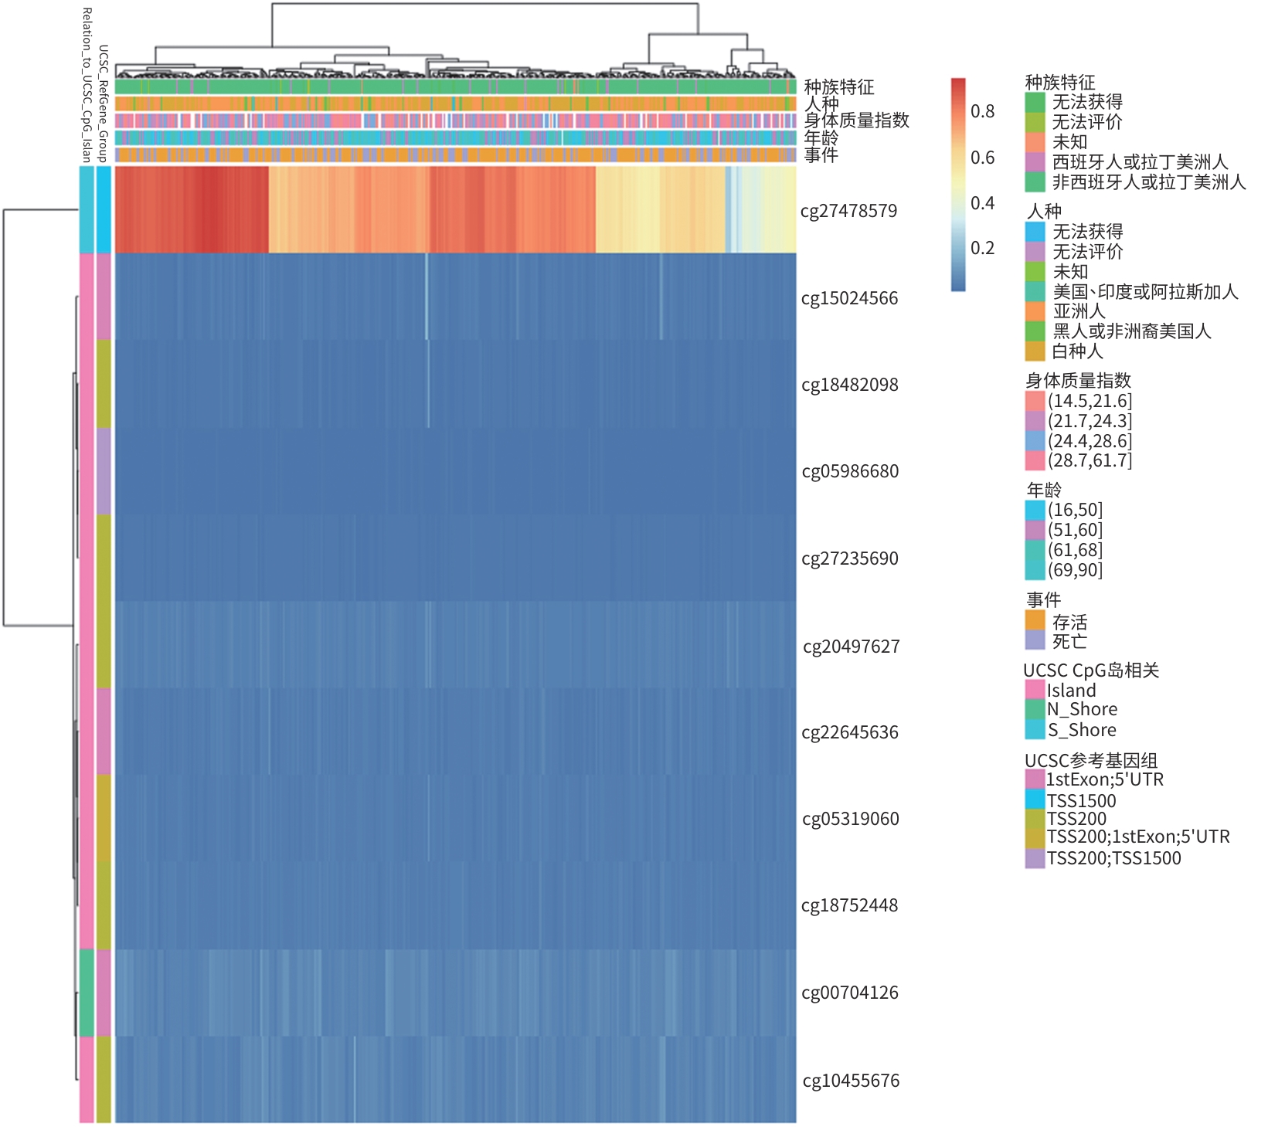The image size is (1285, 1127).
Task: Click the S_Shore cyan legend swatch
Action: coord(1035,730)
